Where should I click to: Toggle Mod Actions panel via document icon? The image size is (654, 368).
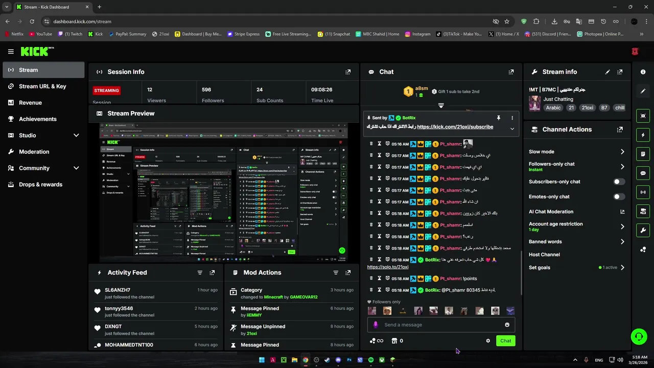pos(643,154)
